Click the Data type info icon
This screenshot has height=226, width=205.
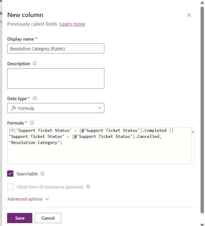click(x=35, y=98)
